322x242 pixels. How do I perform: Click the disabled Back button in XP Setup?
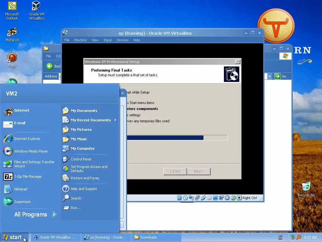coord(175,171)
